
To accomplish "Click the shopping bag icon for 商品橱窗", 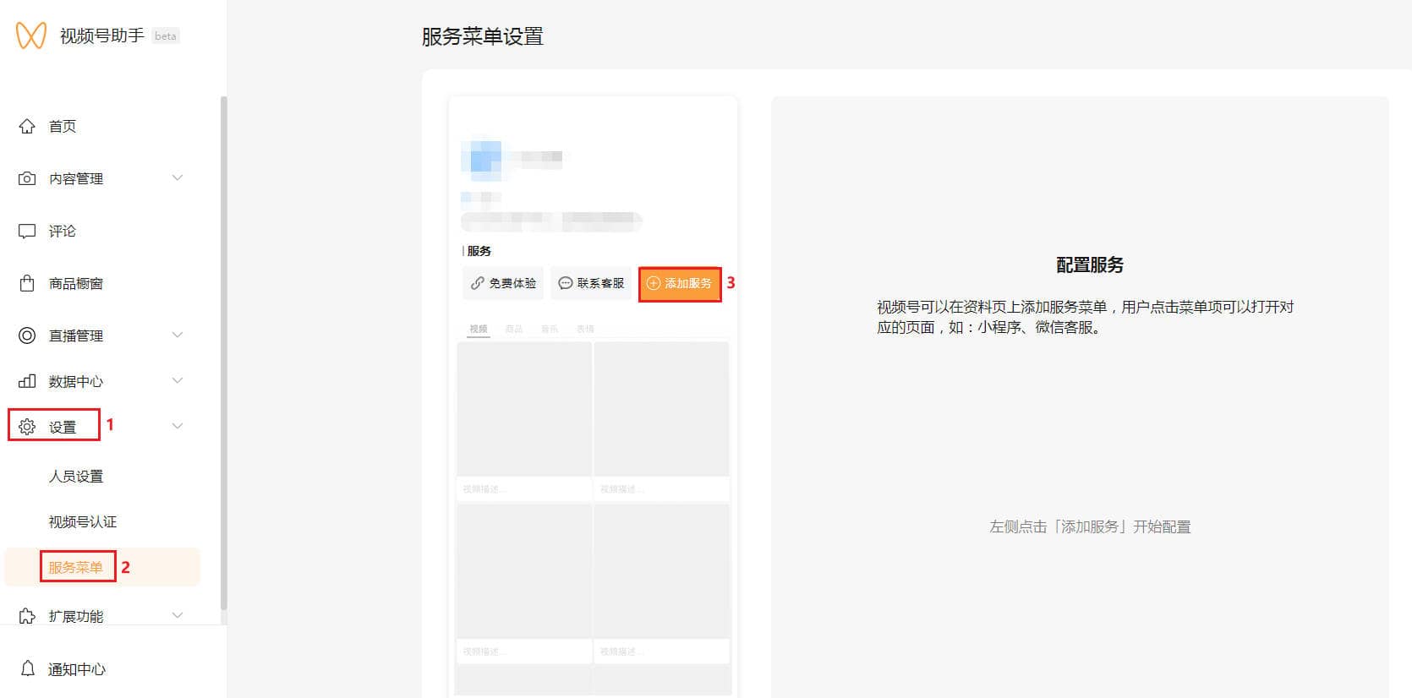I will click(x=27, y=283).
